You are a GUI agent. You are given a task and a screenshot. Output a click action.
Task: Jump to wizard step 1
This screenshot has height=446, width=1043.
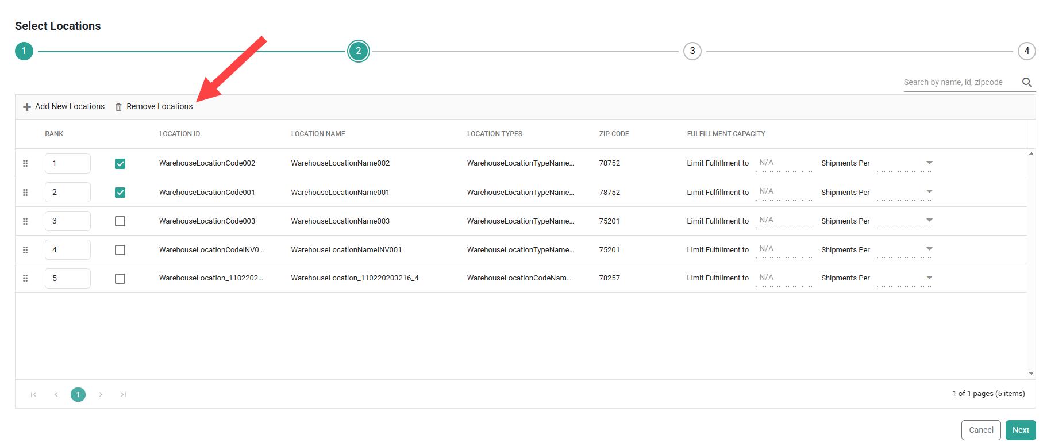pos(24,51)
